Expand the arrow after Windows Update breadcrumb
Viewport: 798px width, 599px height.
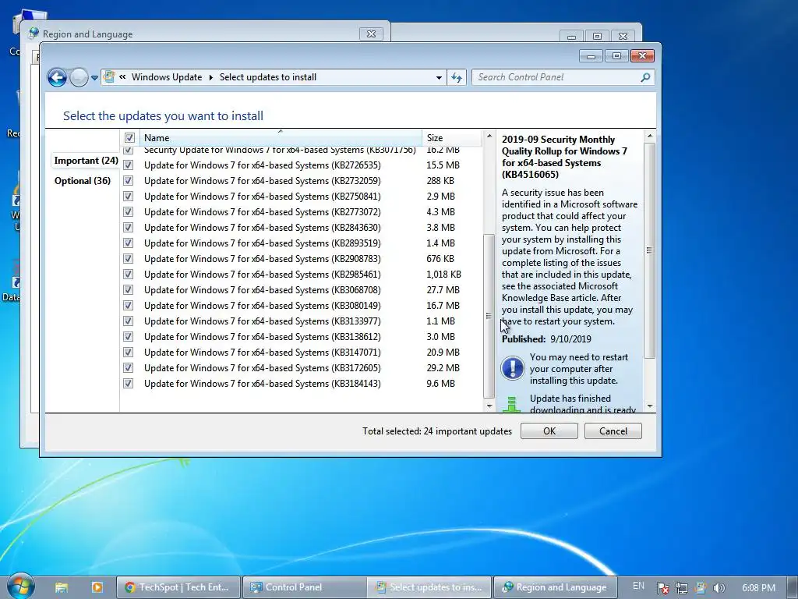pyautogui.click(x=210, y=77)
